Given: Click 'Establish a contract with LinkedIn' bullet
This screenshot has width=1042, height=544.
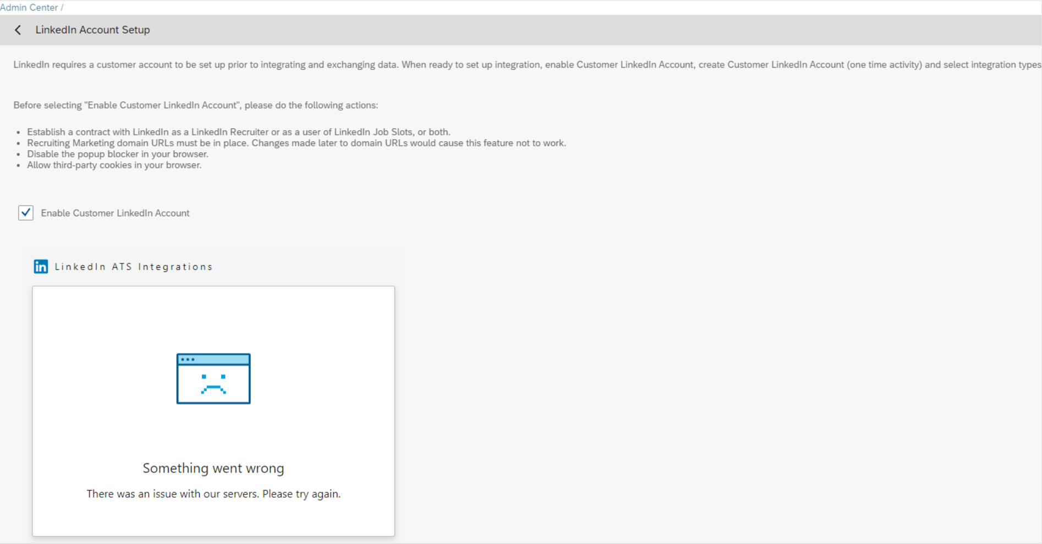Looking at the screenshot, I should 239,132.
